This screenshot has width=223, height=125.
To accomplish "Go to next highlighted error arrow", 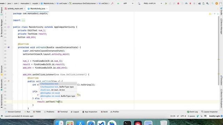I will [218, 14].
